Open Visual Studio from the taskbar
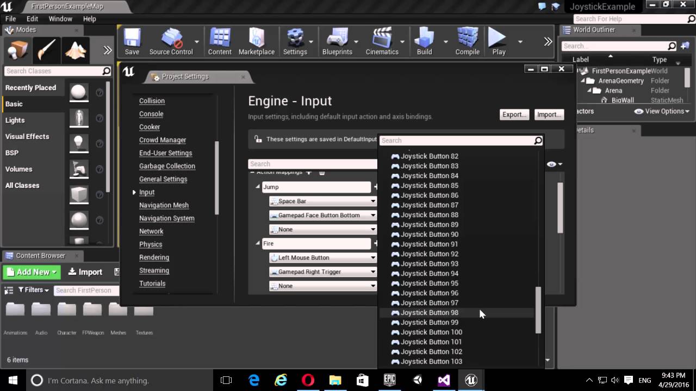Screen dimensions: 696x391 444,380
